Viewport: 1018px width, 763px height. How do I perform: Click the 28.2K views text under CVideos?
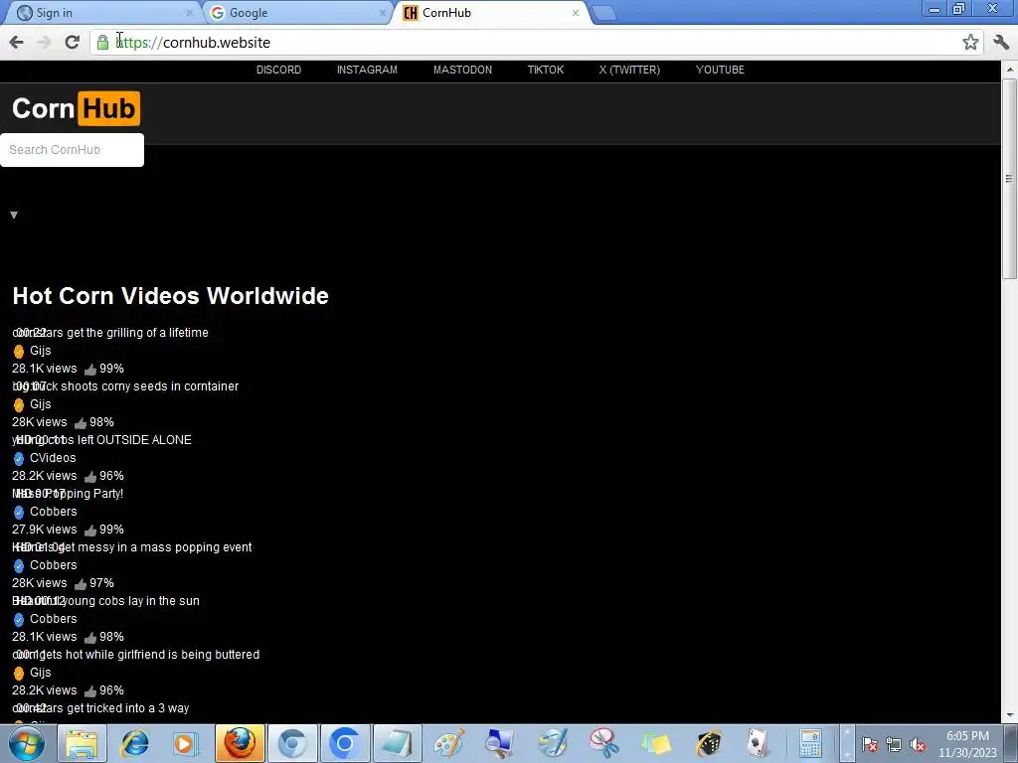point(44,476)
